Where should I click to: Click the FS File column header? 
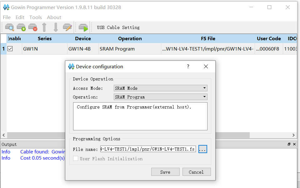[208, 39]
